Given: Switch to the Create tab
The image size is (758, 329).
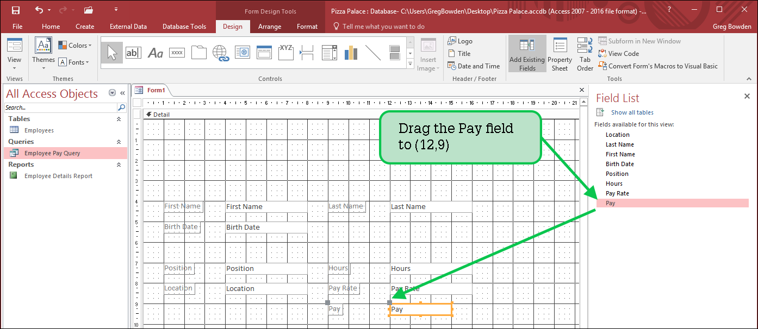Looking at the screenshot, I should (85, 27).
